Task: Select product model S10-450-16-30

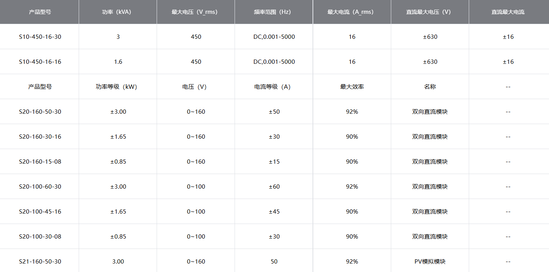Action: click(40, 37)
